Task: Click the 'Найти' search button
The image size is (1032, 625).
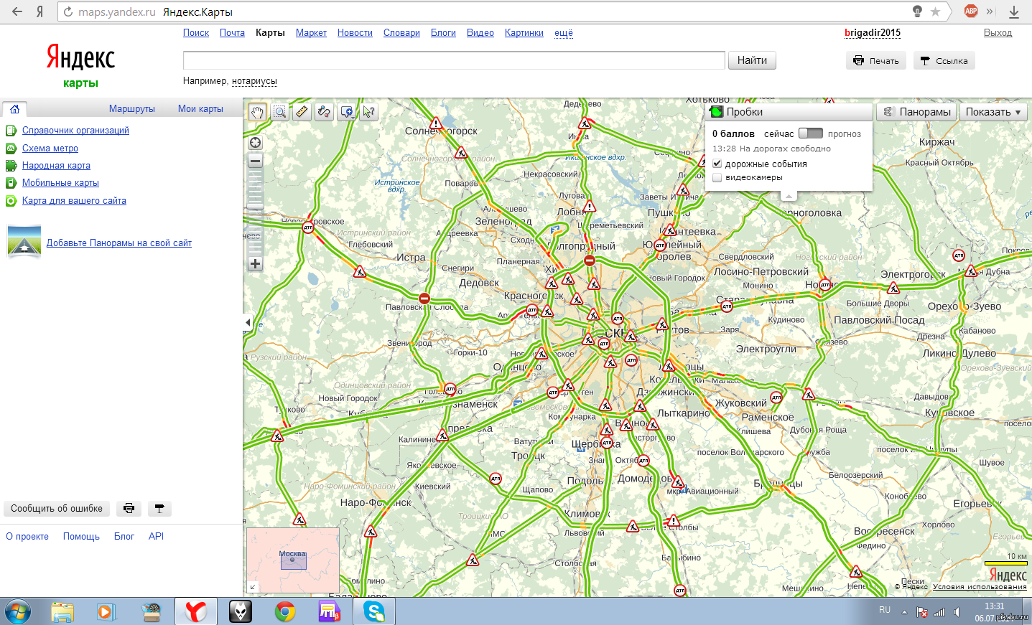Action: click(x=752, y=60)
